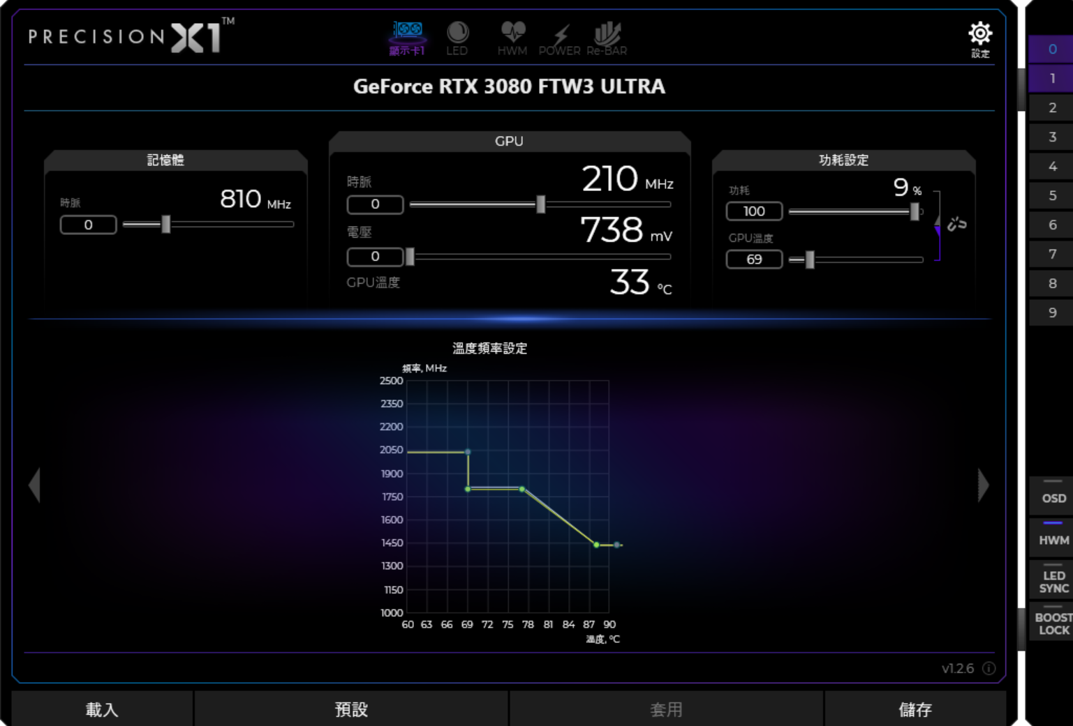
Task: Open the 顯示卡1 graphics card tab
Action: click(408, 38)
